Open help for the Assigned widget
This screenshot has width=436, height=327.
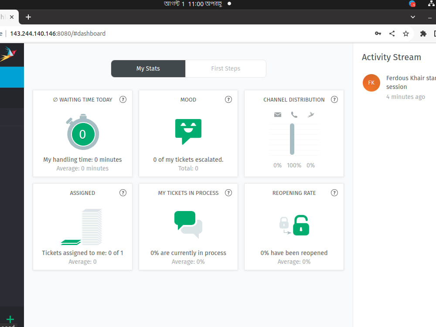pyautogui.click(x=123, y=192)
